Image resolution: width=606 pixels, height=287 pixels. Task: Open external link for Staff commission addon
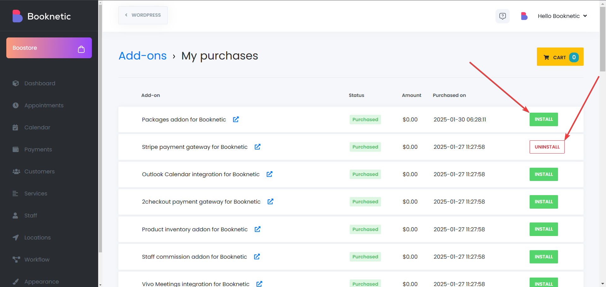257,256
